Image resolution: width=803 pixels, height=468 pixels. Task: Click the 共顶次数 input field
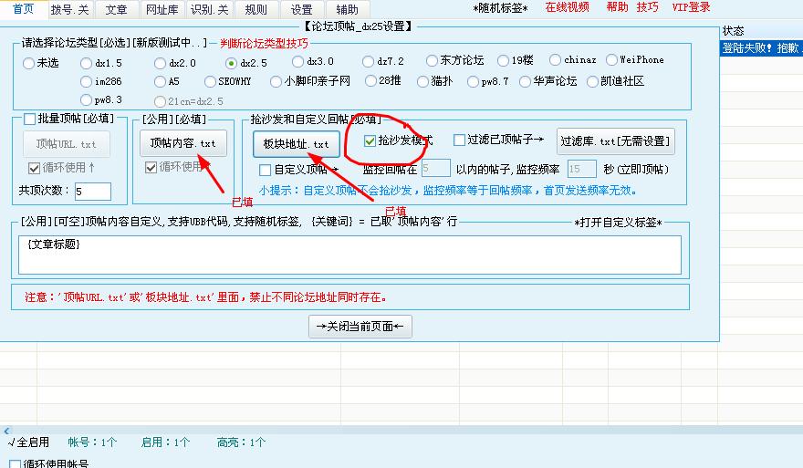click(x=92, y=192)
